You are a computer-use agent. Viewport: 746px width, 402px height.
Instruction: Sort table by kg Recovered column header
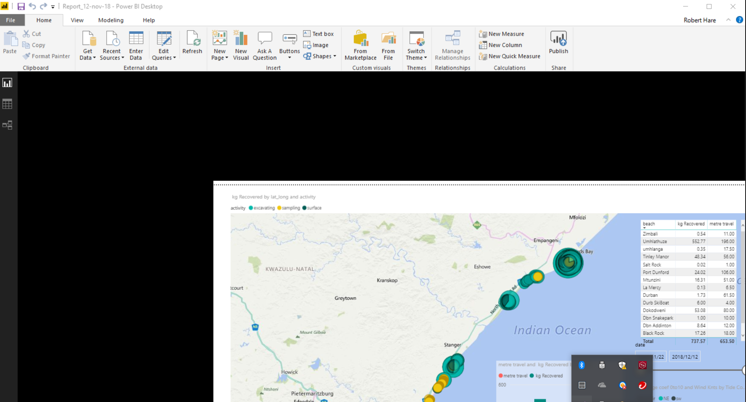click(691, 224)
